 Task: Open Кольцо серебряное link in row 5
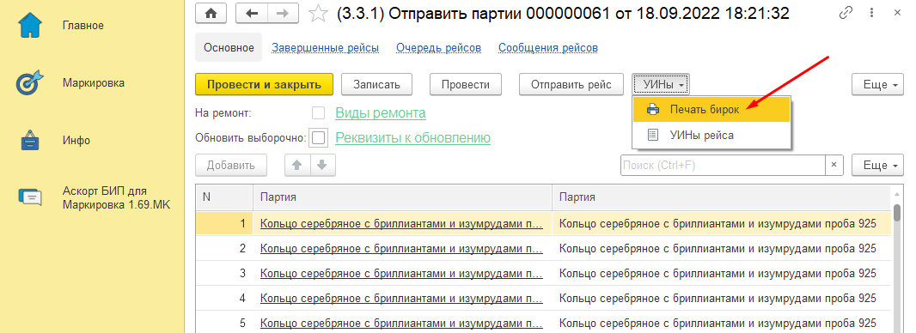pos(402,323)
